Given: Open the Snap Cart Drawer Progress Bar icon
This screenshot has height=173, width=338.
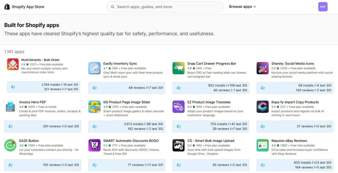Looking at the screenshot, I should coord(179,68).
